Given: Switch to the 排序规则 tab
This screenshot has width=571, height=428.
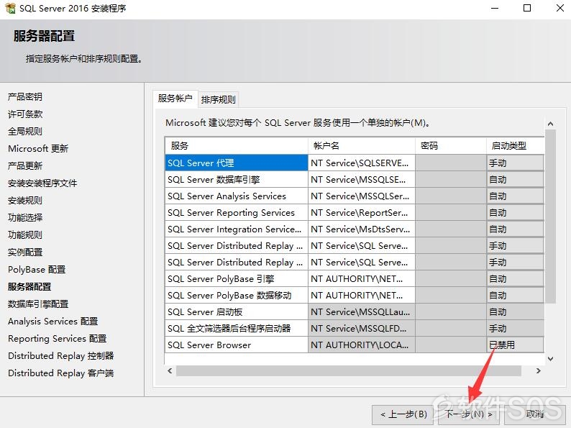Looking at the screenshot, I should (218, 99).
